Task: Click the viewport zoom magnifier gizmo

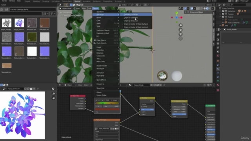Action: click(180, 25)
